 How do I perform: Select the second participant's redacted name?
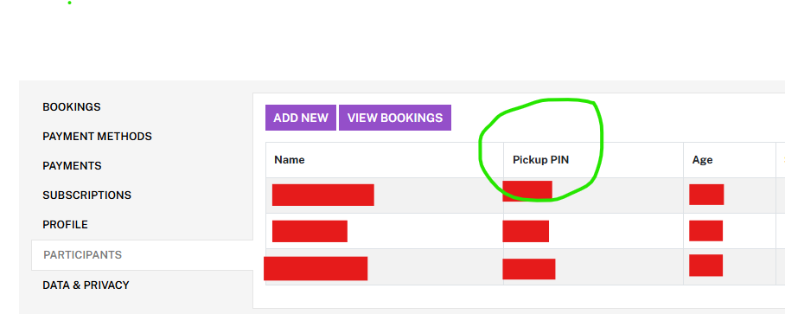(x=310, y=231)
